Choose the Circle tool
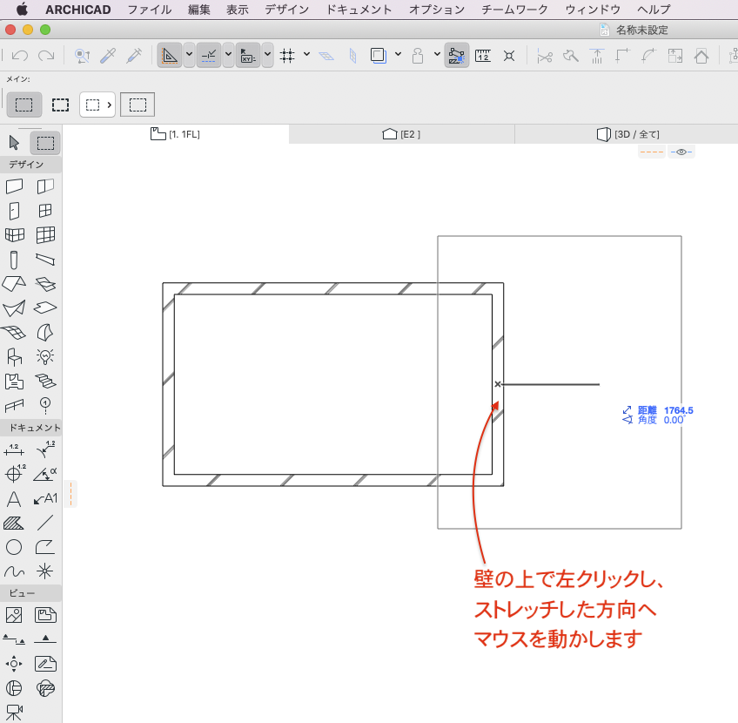The height and width of the screenshot is (723, 738). point(14,547)
